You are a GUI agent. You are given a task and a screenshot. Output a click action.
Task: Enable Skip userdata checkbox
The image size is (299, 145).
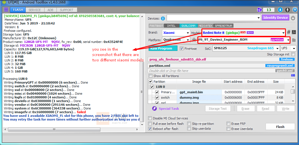click(189, 129)
